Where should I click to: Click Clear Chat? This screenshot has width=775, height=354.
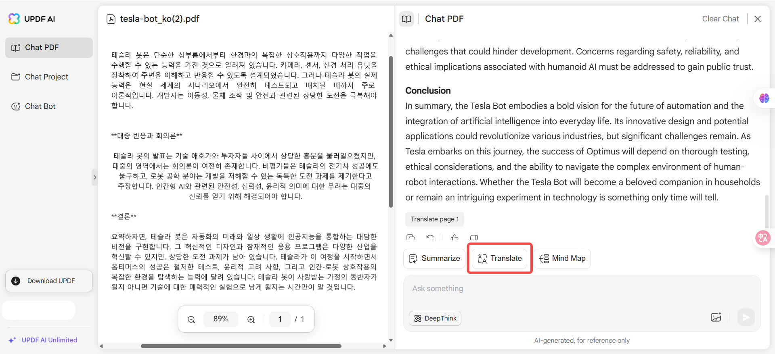[720, 19]
